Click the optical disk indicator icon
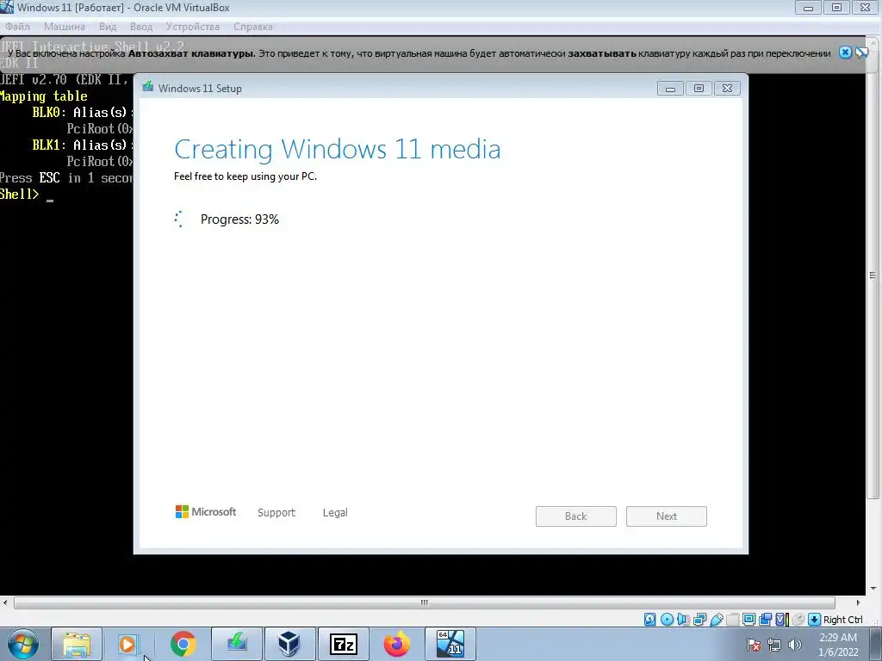This screenshot has height=661, width=882. (x=667, y=620)
